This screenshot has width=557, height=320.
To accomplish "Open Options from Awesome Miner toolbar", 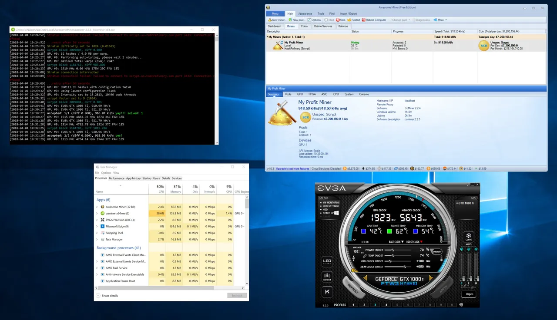I will [314, 20].
